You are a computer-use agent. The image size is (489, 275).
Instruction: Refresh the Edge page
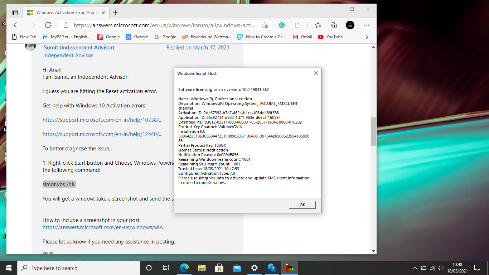click(x=48, y=25)
